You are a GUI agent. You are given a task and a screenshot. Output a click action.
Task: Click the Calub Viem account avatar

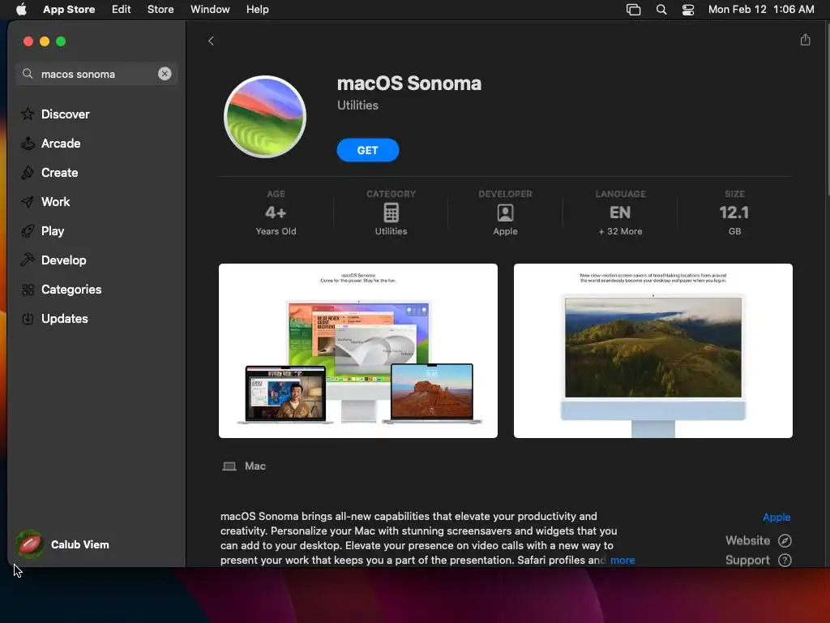pos(30,544)
